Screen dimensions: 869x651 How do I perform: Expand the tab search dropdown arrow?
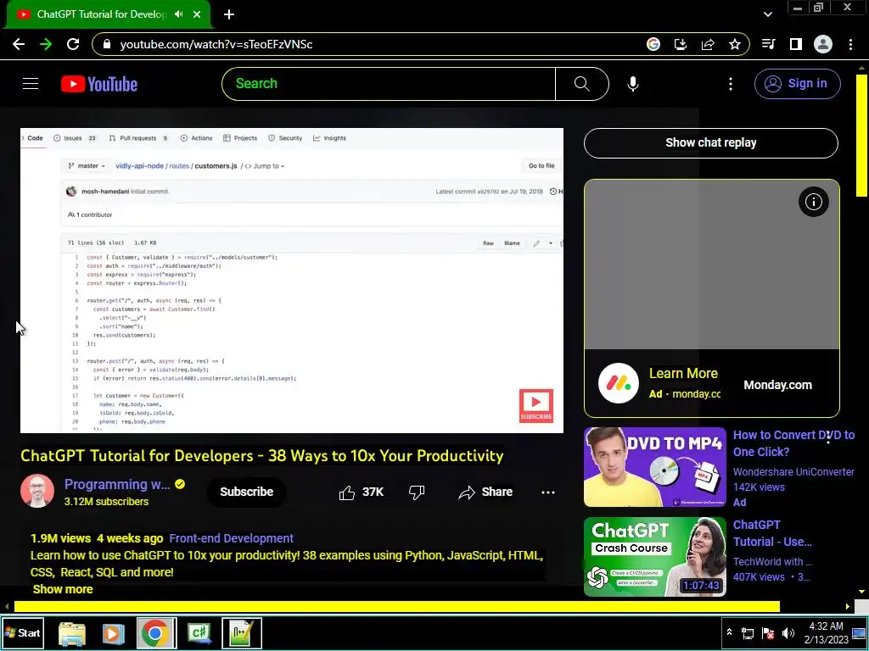768,14
